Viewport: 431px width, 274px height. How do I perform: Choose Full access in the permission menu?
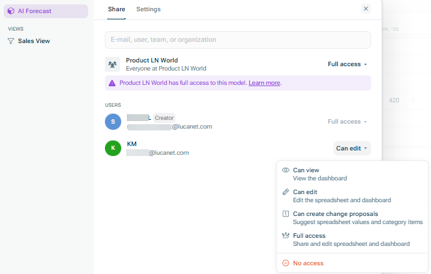coord(352,240)
